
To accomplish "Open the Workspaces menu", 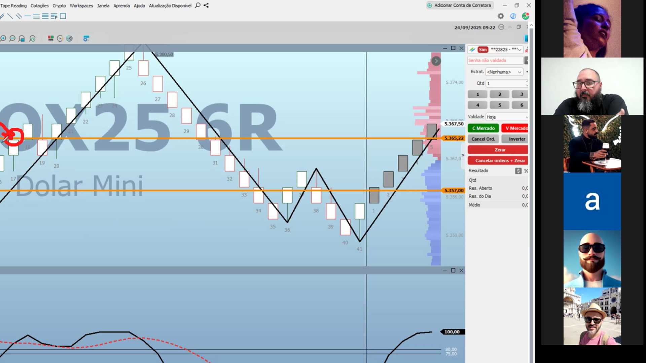I will [x=81, y=6].
